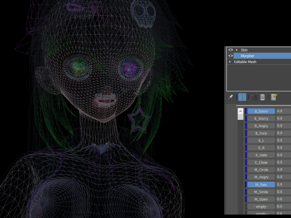
Task: Select the B_Down morph channel
Action: 261,111
